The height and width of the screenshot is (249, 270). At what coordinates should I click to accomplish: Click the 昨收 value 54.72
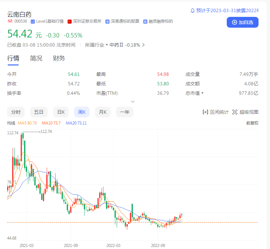(x=74, y=84)
